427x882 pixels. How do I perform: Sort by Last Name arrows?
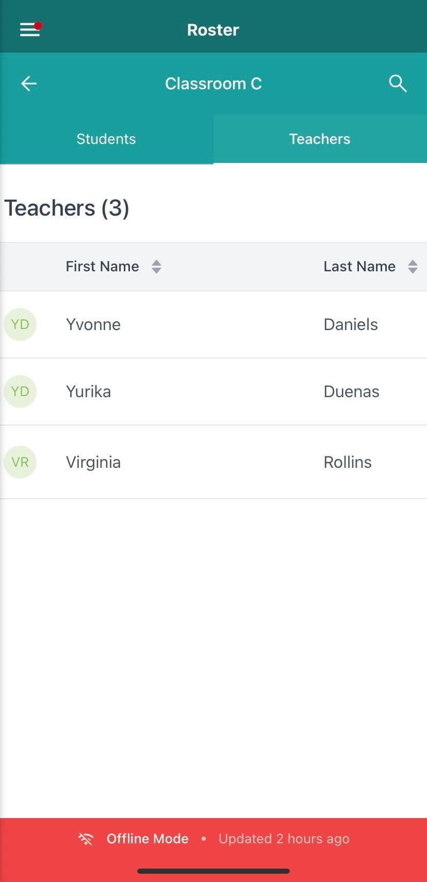[413, 267]
